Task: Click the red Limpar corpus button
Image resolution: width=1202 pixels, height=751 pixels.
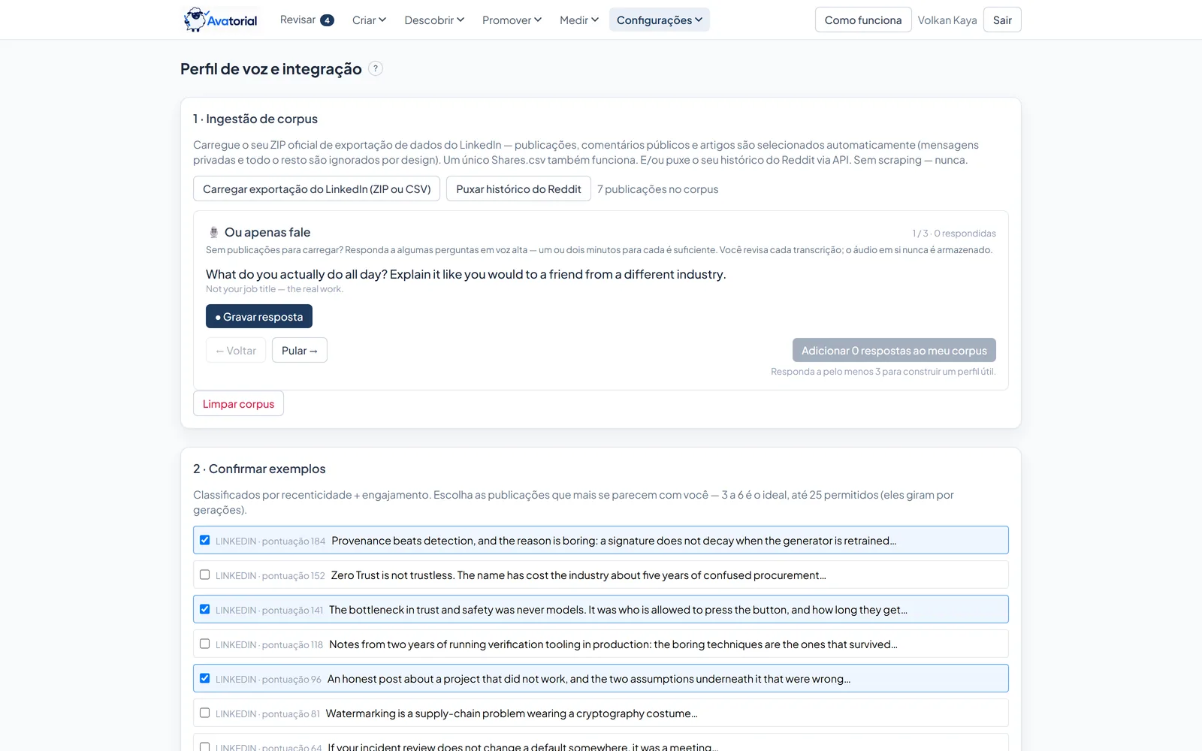Action: [238, 403]
